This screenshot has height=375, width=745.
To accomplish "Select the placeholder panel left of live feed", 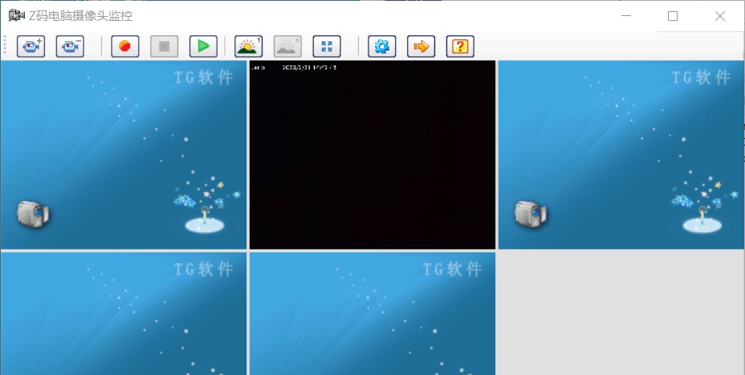I will (x=124, y=154).
